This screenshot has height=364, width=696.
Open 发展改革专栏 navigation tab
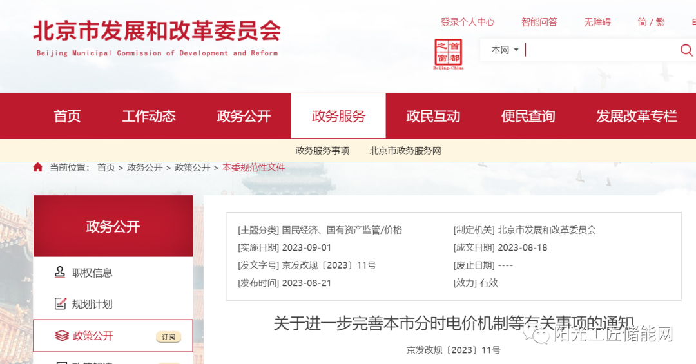(636, 117)
